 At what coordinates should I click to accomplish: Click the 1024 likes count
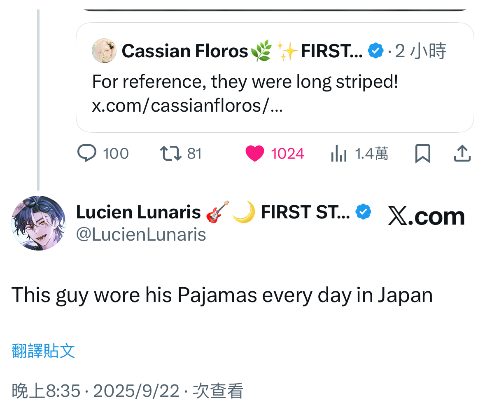(x=287, y=154)
